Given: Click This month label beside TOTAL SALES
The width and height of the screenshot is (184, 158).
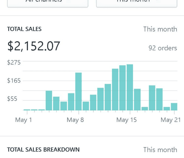Looking at the screenshot, I should click(x=160, y=29).
